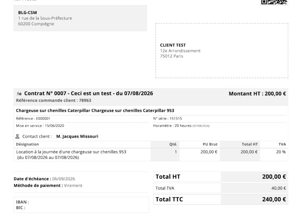The width and height of the screenshot is (296, 224).
Task: Click N° série : 151515
Action: tap(168, 118)
